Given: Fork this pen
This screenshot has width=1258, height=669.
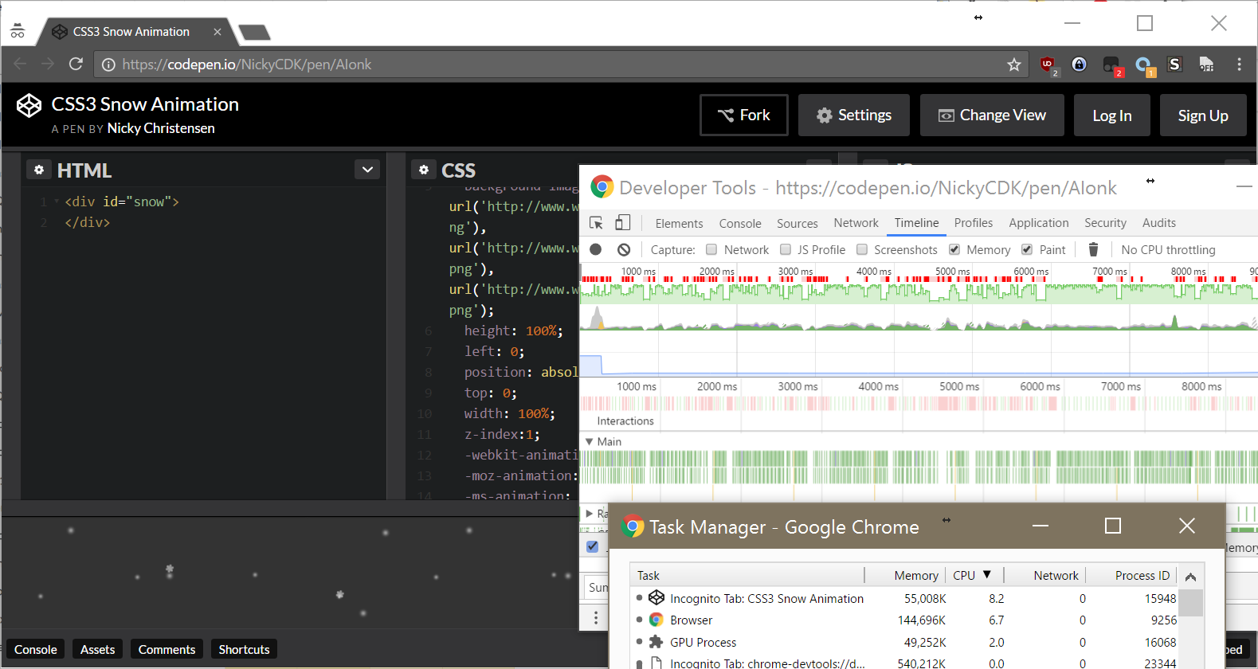Looking at the screenshot, I should click(x=744, y=115).
